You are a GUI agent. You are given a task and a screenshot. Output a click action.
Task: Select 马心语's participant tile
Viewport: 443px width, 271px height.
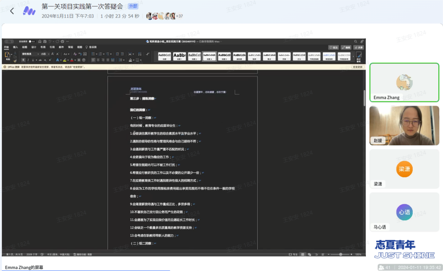coord(404,212)
